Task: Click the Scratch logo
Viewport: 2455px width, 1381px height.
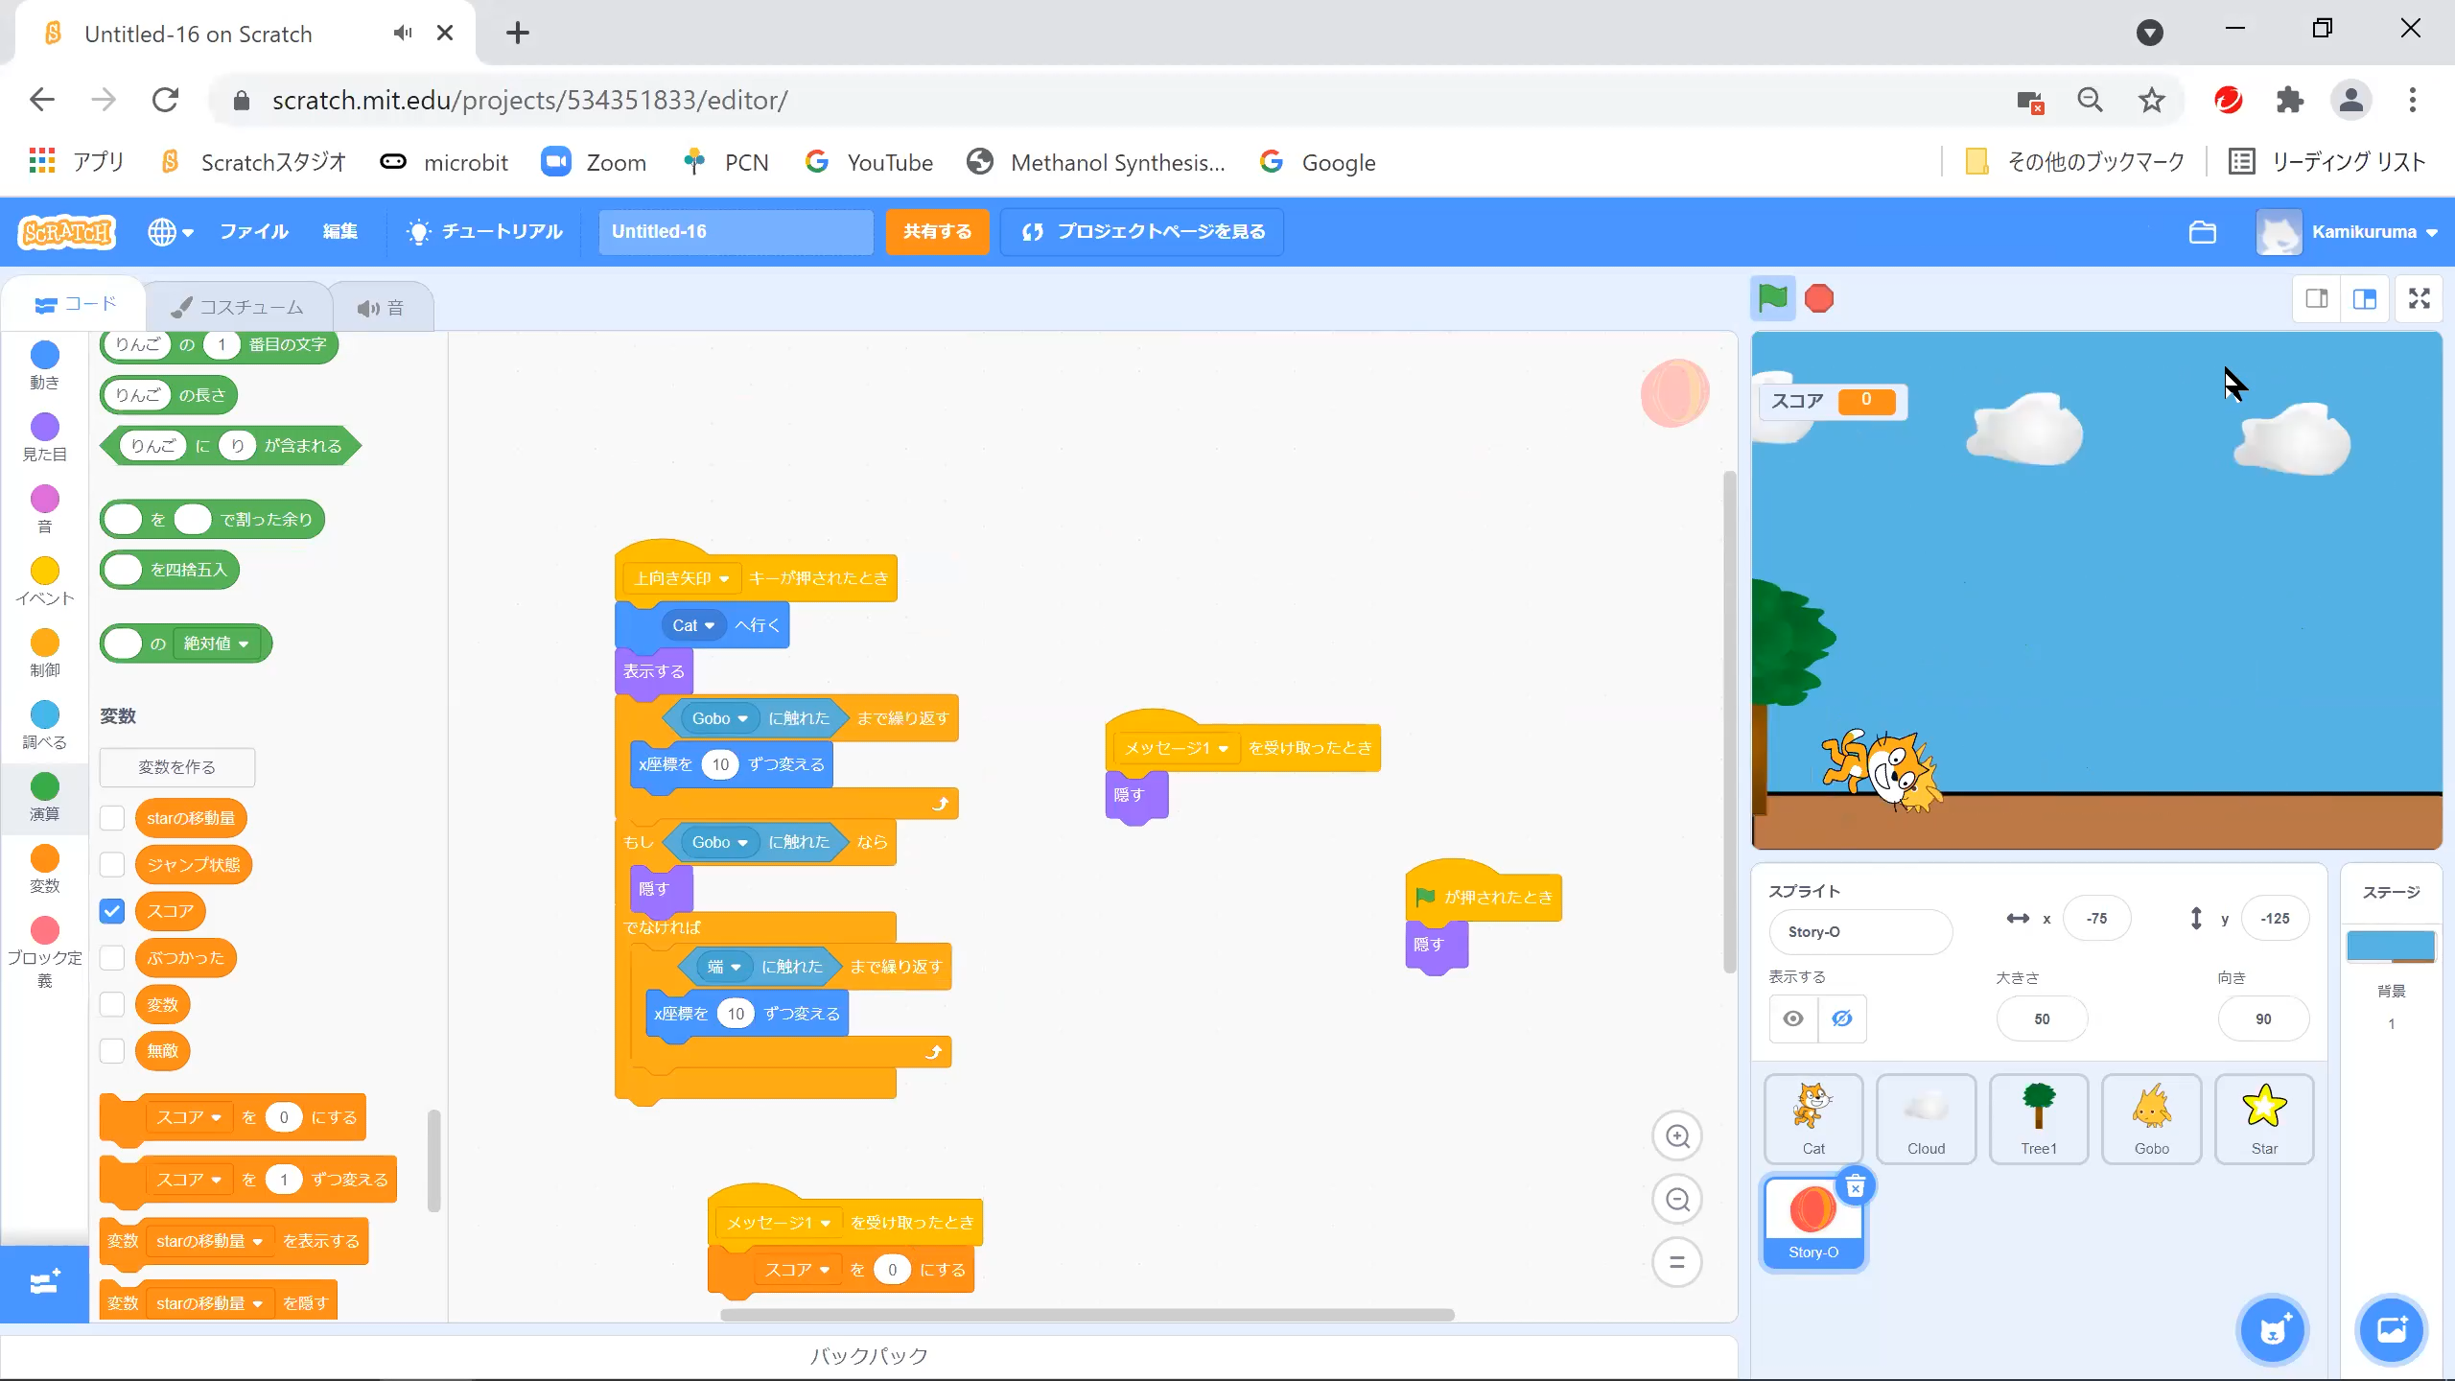Action: 67,232
